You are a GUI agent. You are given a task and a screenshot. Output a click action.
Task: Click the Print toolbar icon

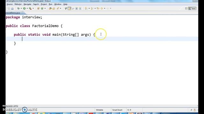(x=12, y=9)
